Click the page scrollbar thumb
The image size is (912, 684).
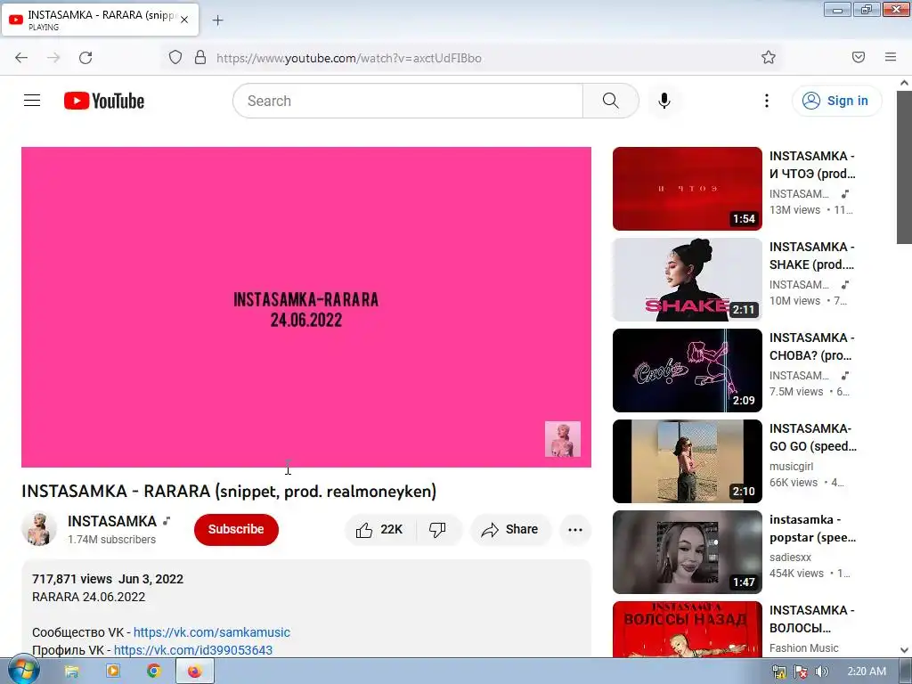904,167
